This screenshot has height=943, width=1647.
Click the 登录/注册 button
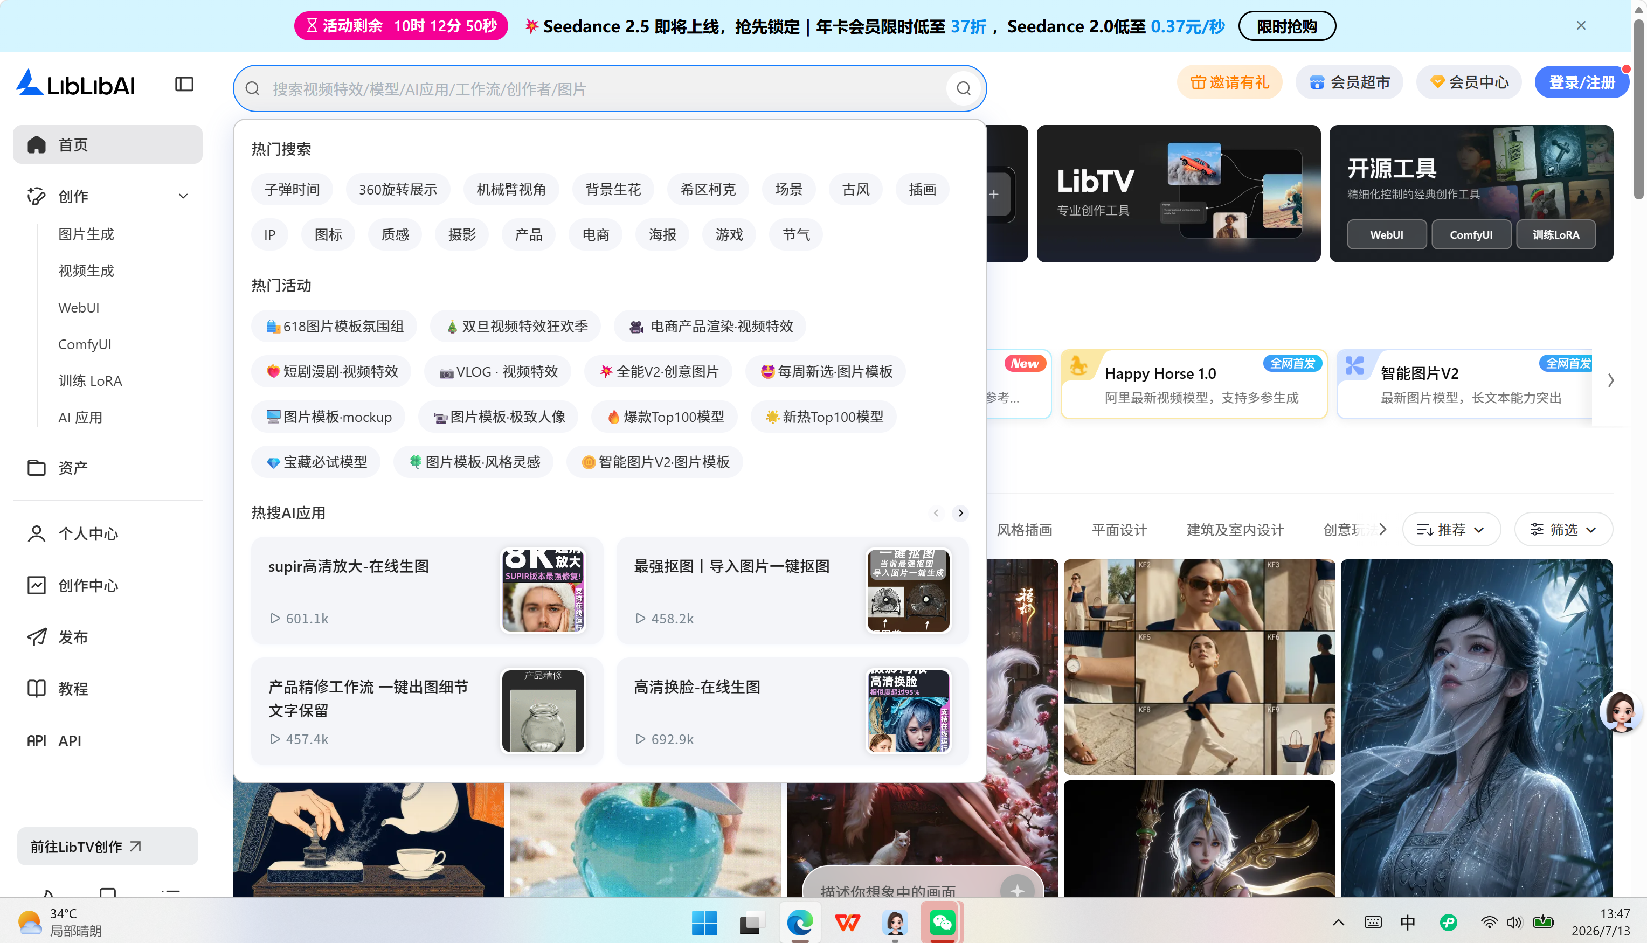coord(1582,82)
